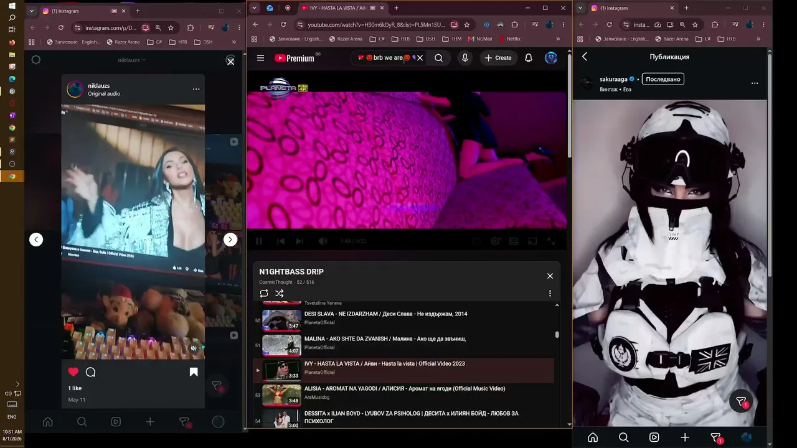This screenshot has width=797, height=448.
Task: Open YouTube account avatar menu
Action: (551, 58)
